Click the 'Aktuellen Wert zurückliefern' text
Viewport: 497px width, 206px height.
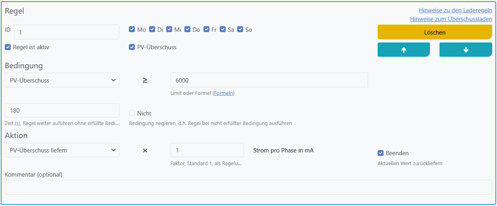point(410,163)
